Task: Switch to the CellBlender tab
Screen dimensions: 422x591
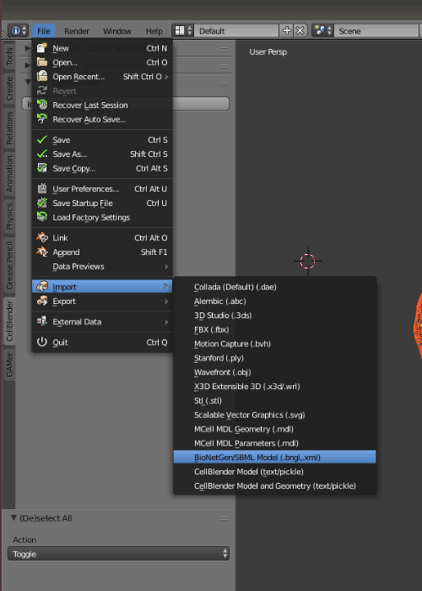Action: pos(9,321)
